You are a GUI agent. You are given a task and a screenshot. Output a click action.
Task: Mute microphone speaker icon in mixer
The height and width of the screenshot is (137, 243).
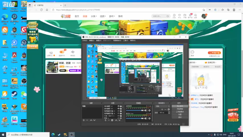[146, 118]
